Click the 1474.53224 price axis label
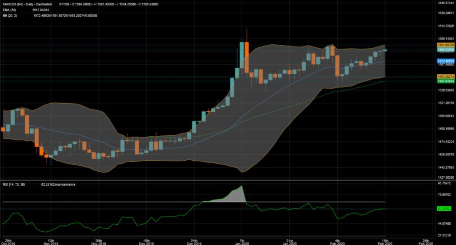Viewport: 456px width, 245px height. pos(446,142)
